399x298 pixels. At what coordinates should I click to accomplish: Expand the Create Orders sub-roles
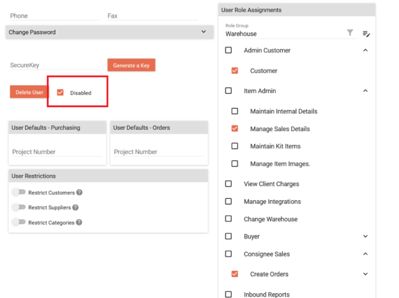click(x=365, y=274)
